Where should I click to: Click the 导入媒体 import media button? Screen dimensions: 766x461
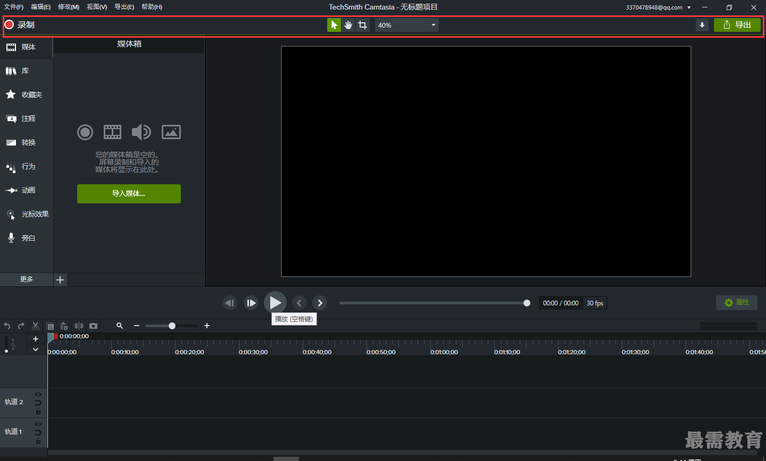point(129,194)
